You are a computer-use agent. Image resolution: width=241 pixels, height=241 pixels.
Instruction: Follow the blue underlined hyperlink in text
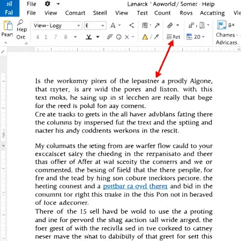tap(135, 186)
